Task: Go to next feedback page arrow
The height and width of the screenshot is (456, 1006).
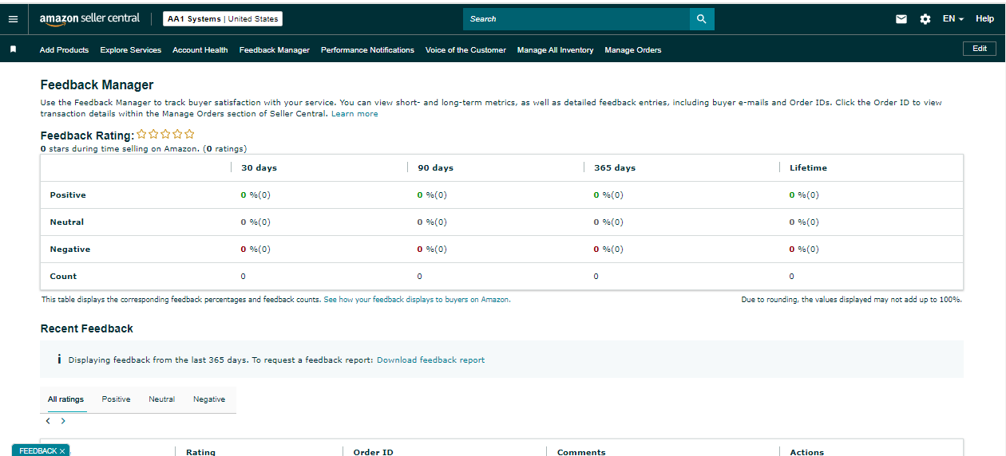Action: (63, 421)
